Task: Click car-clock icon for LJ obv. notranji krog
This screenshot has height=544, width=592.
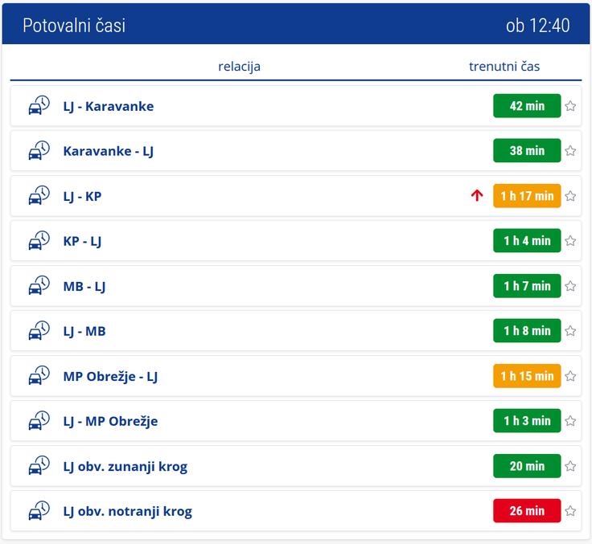Action: click(x=39, y=510)
